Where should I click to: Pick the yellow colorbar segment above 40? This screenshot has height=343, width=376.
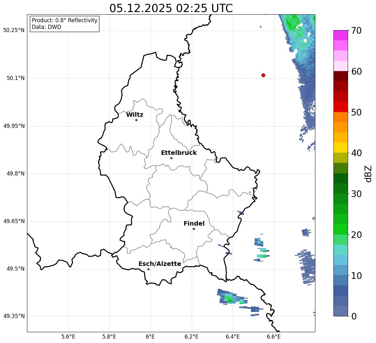340,148
